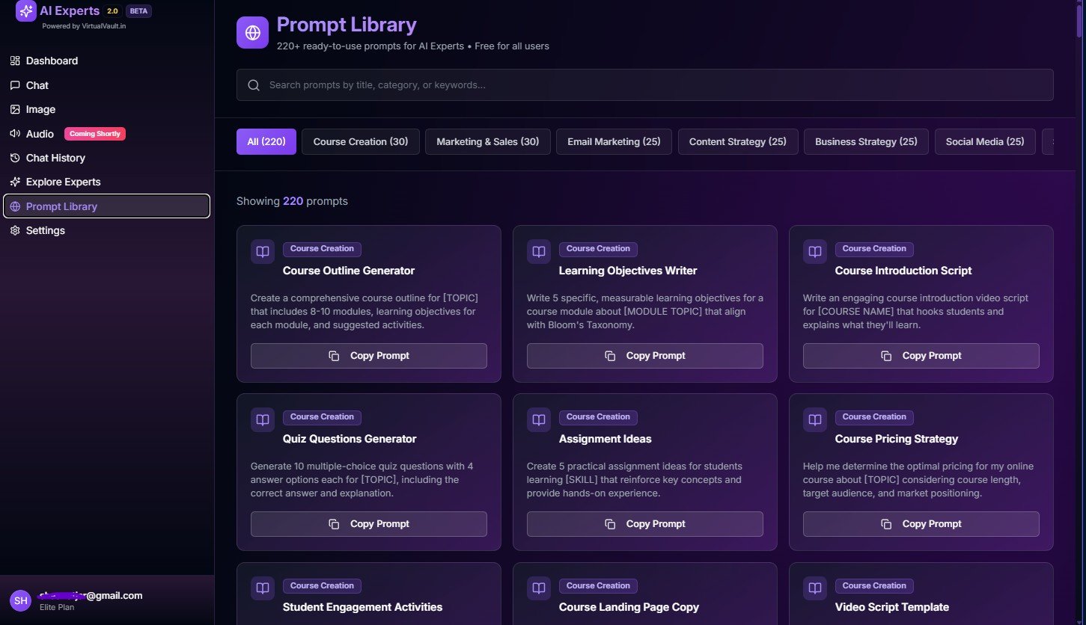Click the SH user avatar
This screenshot has height=625, width=1086.
pos(20,600)
